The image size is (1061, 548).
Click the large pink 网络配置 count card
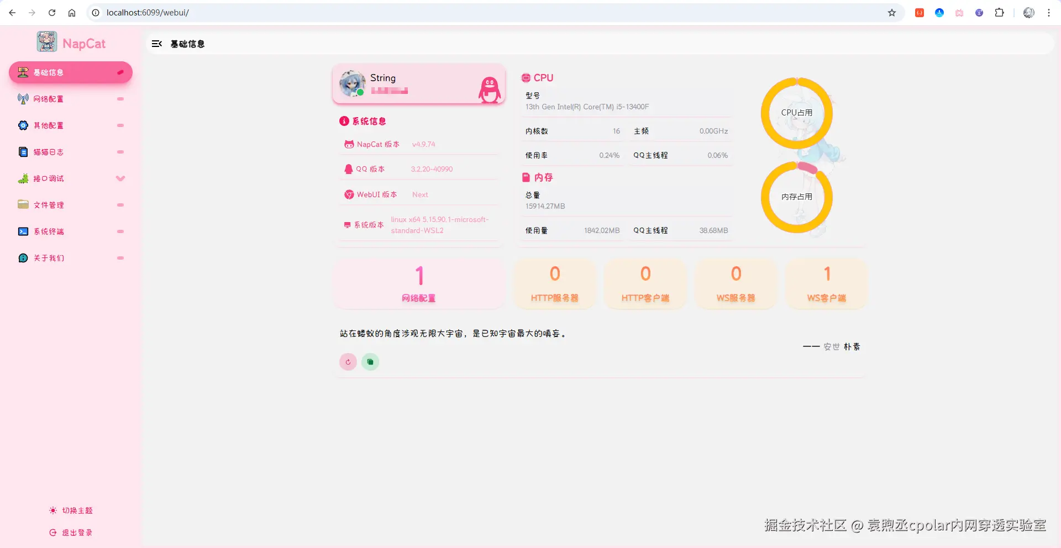(x=419, y=284)
